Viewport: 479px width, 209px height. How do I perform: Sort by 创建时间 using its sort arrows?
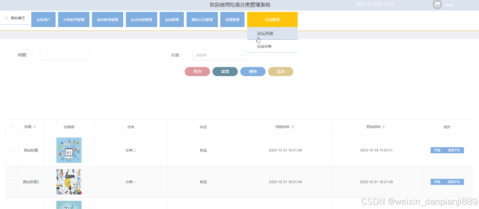[292, 127]
